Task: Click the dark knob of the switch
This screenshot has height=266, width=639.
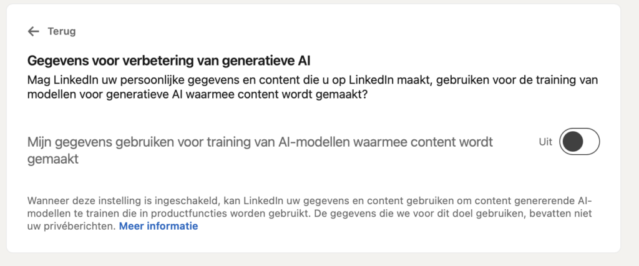Action: (x=572, y=142)
